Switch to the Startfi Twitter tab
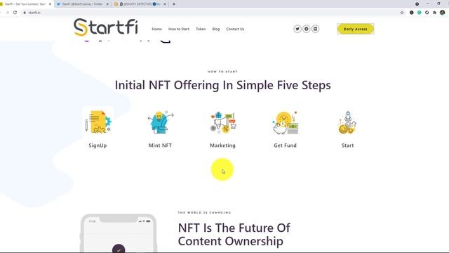 coord(82,4)
